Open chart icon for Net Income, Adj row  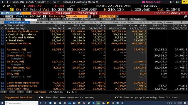coord(3,68)
